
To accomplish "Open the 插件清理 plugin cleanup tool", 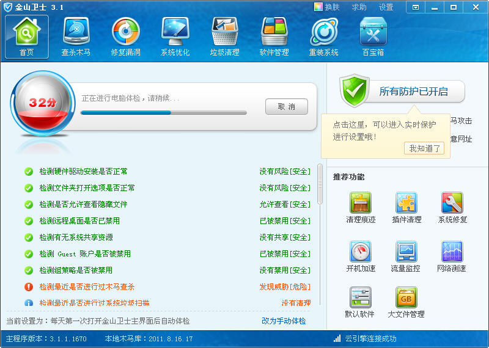I will coord(406,208).
